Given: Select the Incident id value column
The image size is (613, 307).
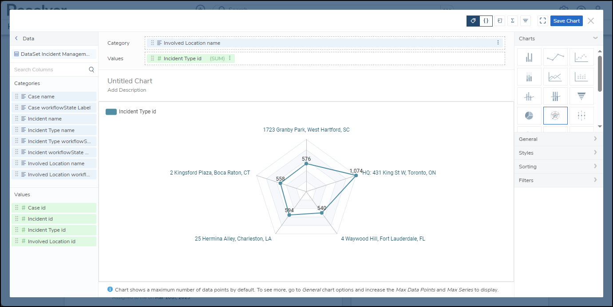Looking at the screenshot, I should [54, 219].
